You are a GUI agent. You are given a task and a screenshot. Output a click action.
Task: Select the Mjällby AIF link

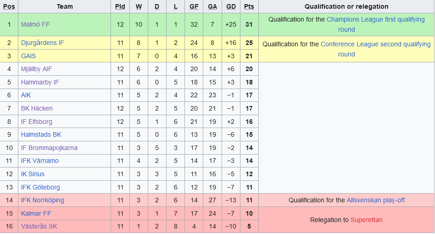pyautogui.click(x=36, y=69)
